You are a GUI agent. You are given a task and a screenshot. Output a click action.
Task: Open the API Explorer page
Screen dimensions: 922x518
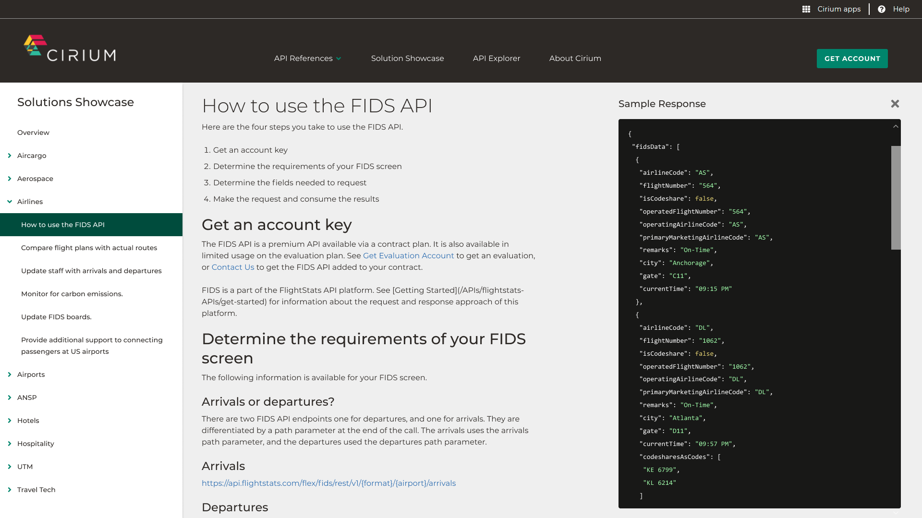pyautogui.click(x=497, y=58)
